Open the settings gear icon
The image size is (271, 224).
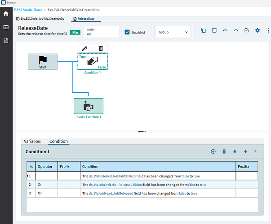(x=258, y=30)
